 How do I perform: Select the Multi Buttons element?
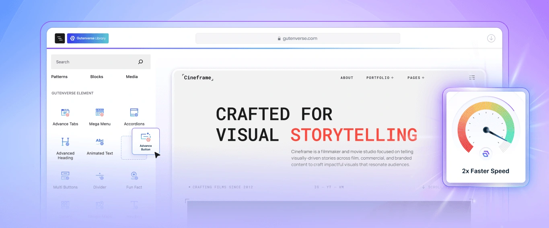click(x=65, y=180)
